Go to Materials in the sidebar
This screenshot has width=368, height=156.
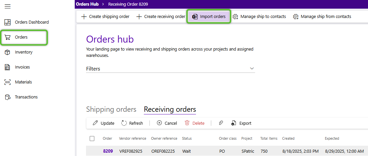(x=23, y=82)
